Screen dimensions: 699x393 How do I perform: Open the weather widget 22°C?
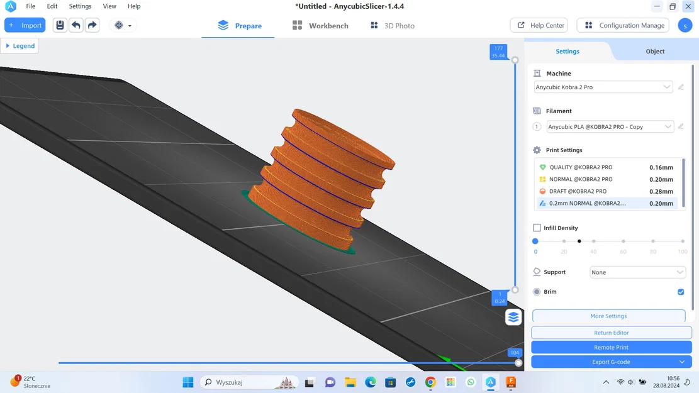[x=30, y=382]
